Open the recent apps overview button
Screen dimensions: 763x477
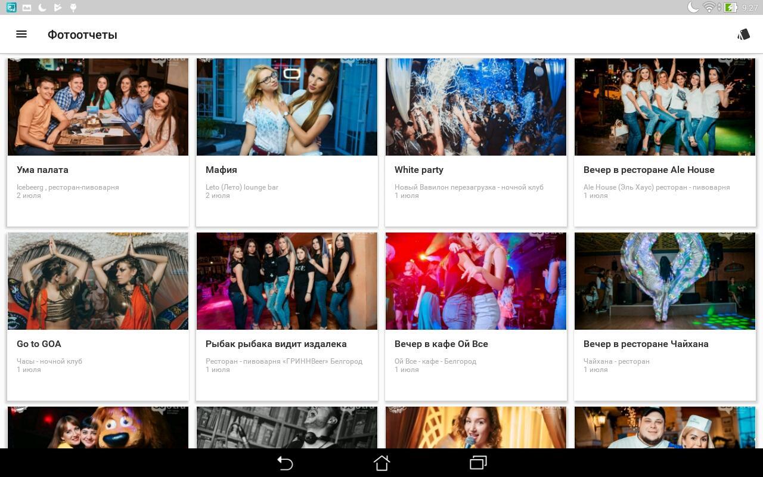[x=478, y=463]
